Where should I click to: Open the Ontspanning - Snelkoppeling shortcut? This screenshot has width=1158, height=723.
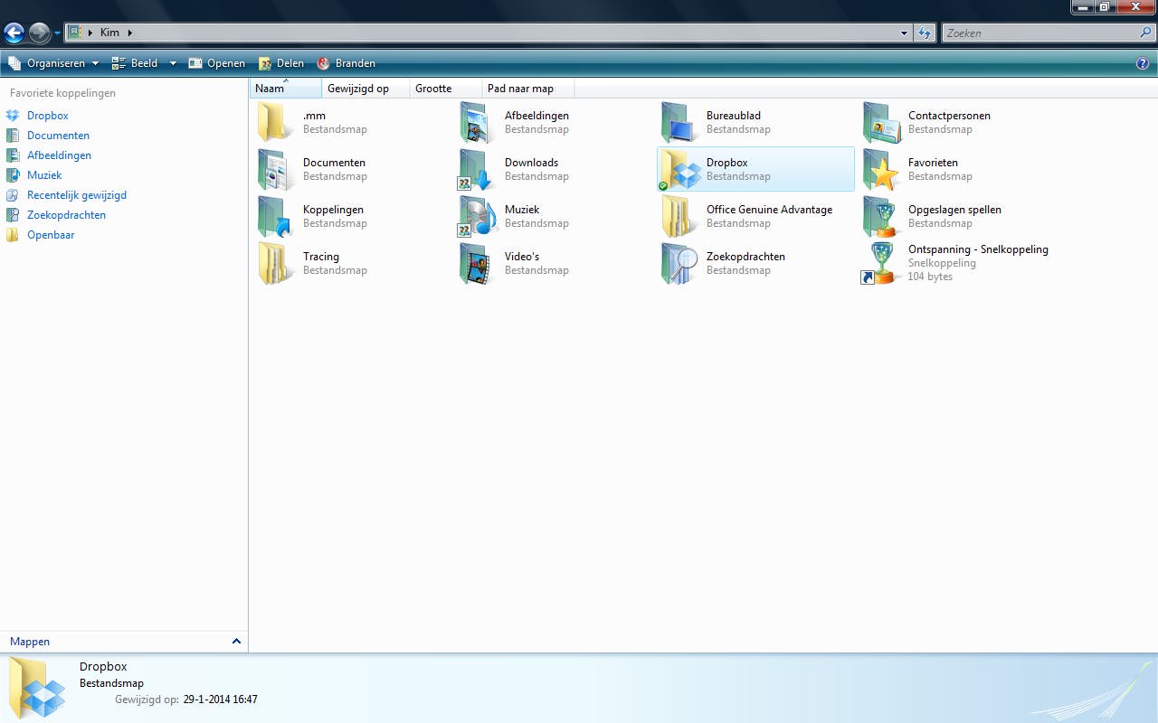coord(881,263)
